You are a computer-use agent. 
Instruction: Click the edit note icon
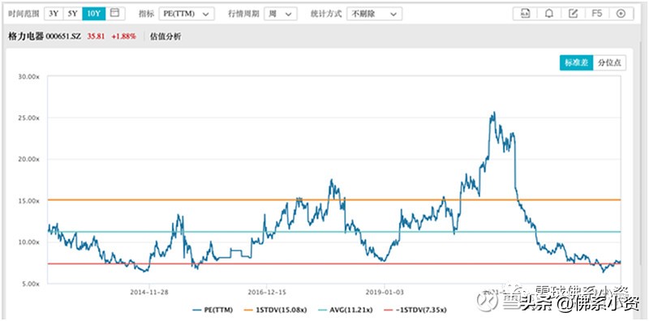[573, 14]
